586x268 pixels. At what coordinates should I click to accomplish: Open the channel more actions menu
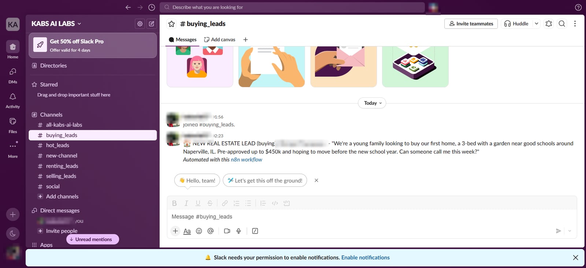[x=575, y=24]
